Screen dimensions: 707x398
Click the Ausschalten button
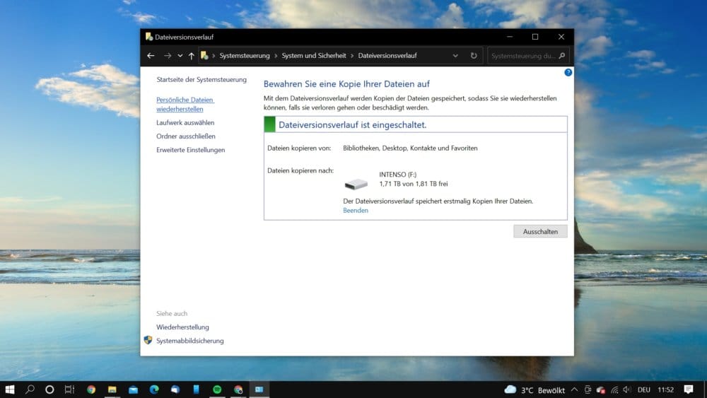540,231
